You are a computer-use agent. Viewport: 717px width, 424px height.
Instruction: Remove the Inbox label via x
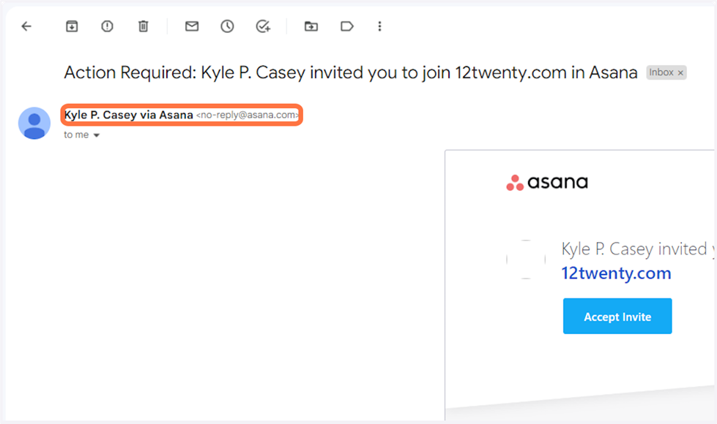pyautogui.click(x=680, y=73)
